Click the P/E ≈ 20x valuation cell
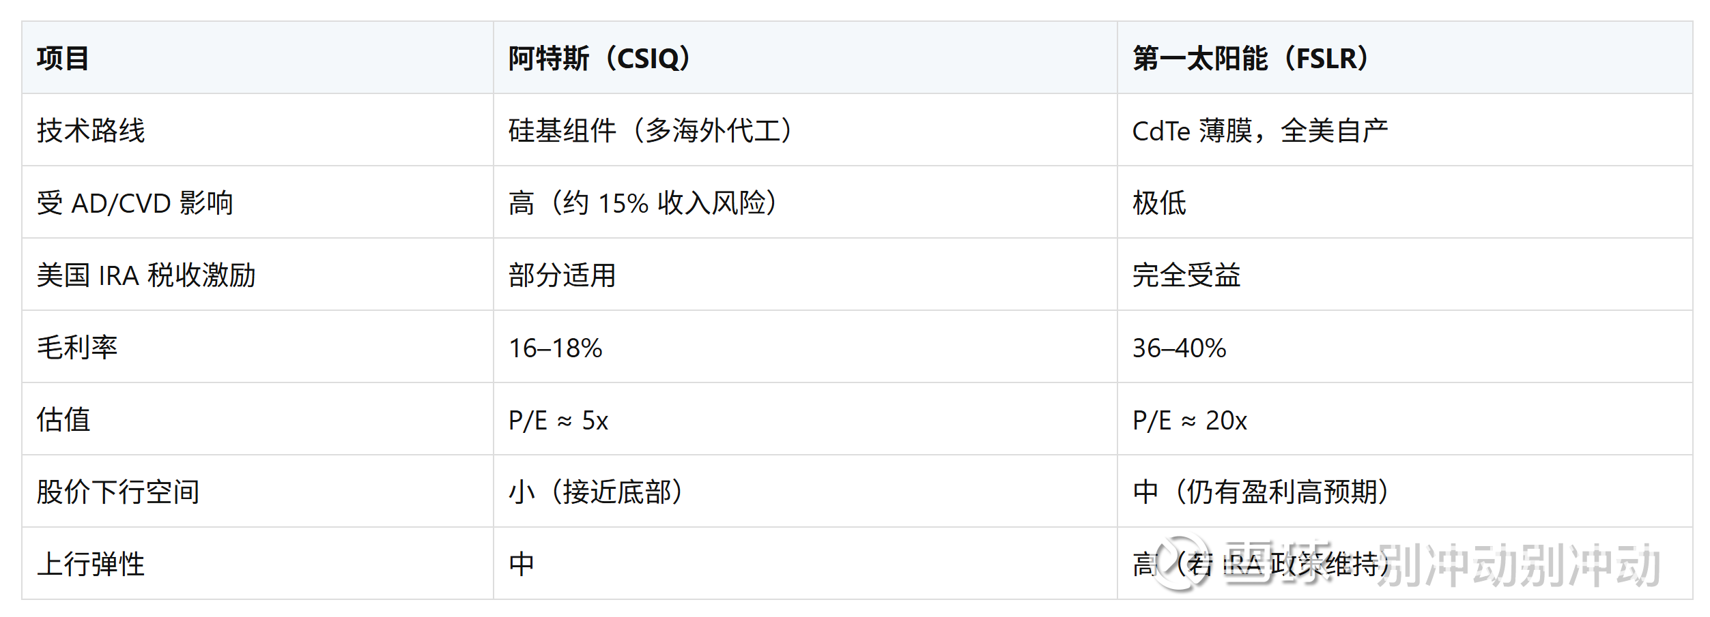This screenshot has width=1710, height=617. 1190,420
